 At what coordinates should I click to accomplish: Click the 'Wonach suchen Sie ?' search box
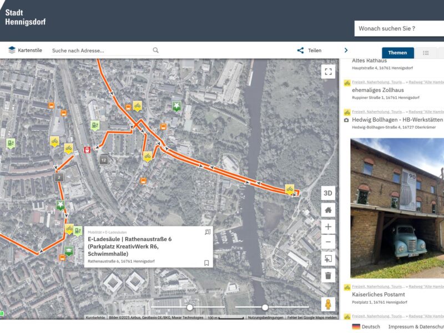click(x=399, y=28)
